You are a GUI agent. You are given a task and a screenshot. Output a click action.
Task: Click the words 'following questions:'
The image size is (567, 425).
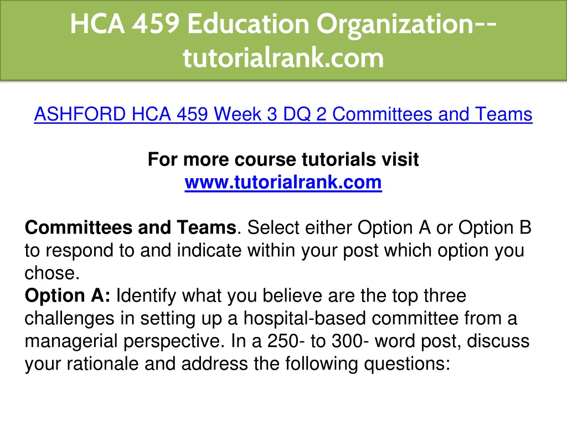tap(368, 364)
